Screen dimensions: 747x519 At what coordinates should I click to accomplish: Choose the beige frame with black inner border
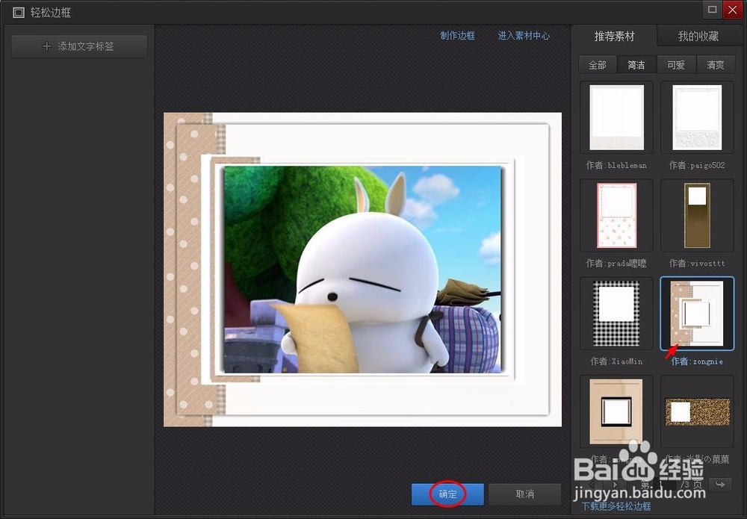616,411
